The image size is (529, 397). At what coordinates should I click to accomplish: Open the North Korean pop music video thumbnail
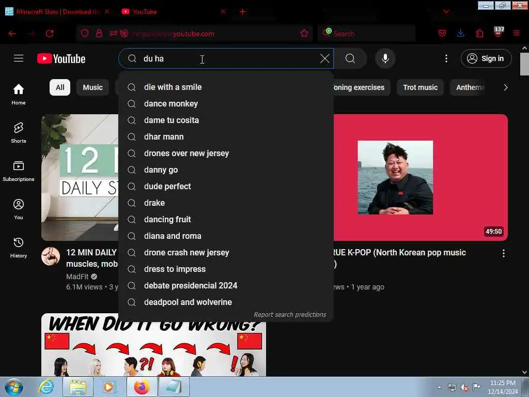tap(421, 178)
